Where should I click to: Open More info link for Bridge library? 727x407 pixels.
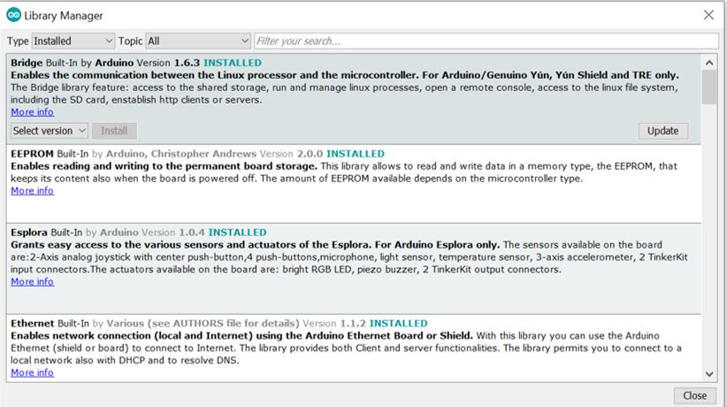point(32,112)
